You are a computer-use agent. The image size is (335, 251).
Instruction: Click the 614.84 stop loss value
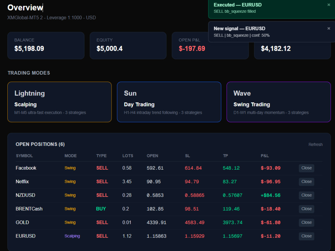(x=193, y=168)
